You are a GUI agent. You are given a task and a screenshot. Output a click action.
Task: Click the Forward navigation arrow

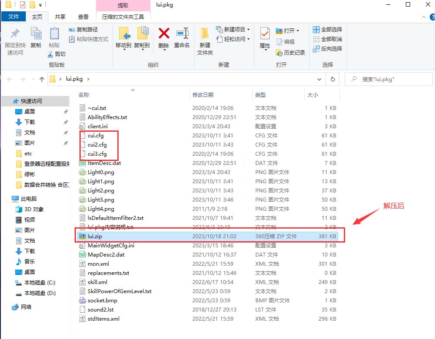pyautogui.click(x=23, y=79)
